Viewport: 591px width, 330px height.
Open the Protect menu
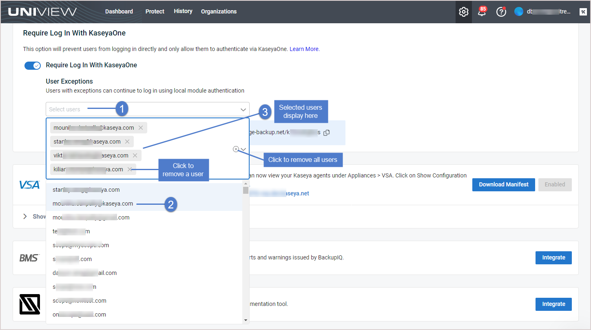point(155,11)
